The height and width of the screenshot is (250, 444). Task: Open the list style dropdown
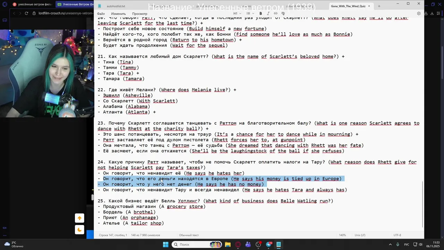250,14
